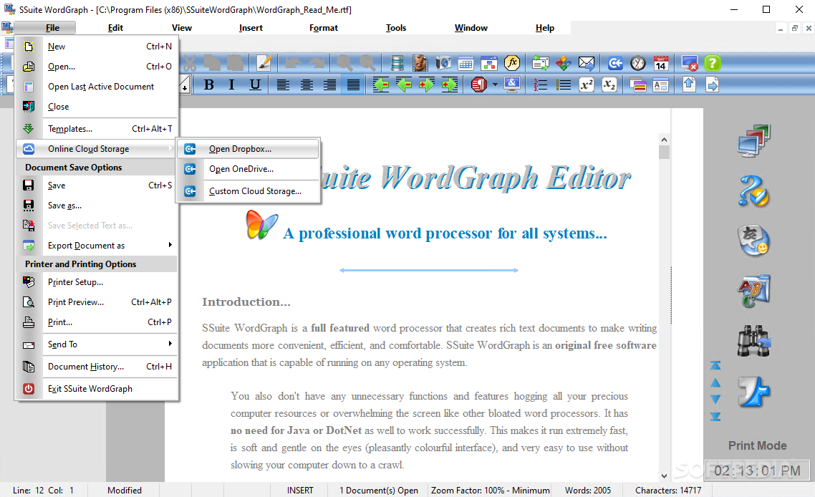Click the database icon in the toolbar

pyautogui.click(x=397, y=64)
